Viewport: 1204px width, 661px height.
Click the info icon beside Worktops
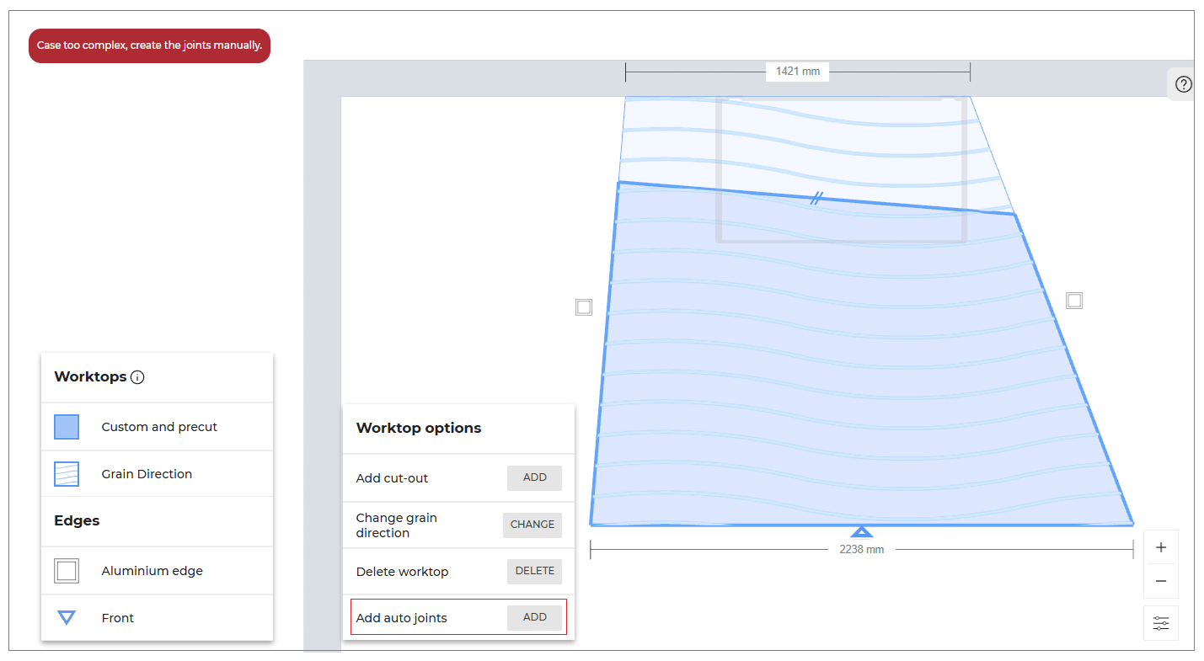(138, 377)
